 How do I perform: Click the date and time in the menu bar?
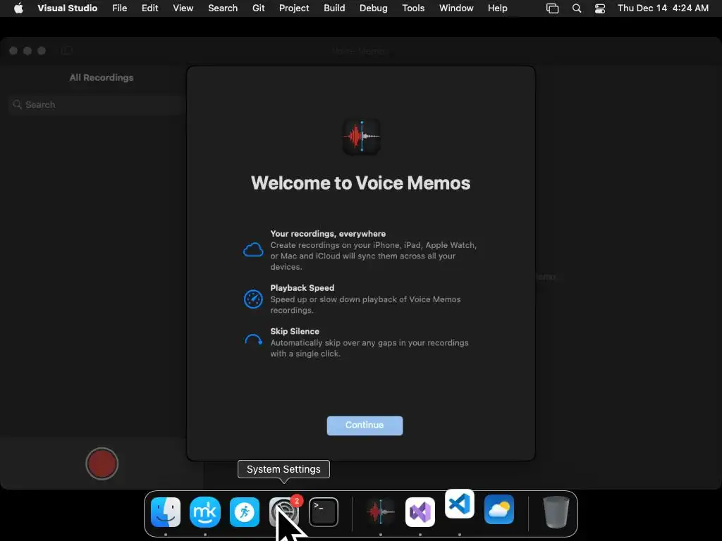tap(663, 8)
